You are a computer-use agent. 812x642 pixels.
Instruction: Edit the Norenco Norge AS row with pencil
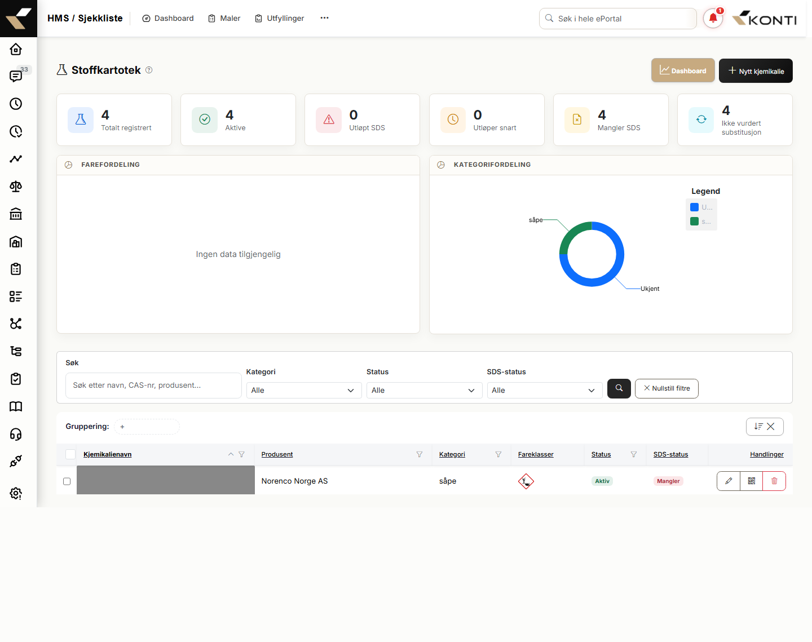729,481
